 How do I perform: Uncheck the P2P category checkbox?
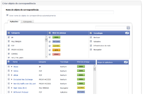[x=9, y=45]
